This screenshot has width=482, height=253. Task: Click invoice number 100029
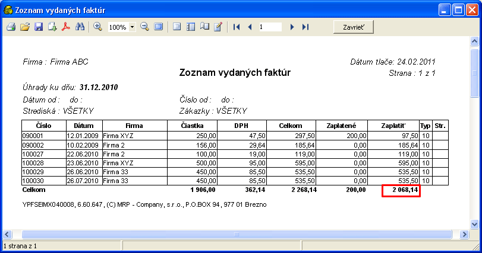click(33, 172)
